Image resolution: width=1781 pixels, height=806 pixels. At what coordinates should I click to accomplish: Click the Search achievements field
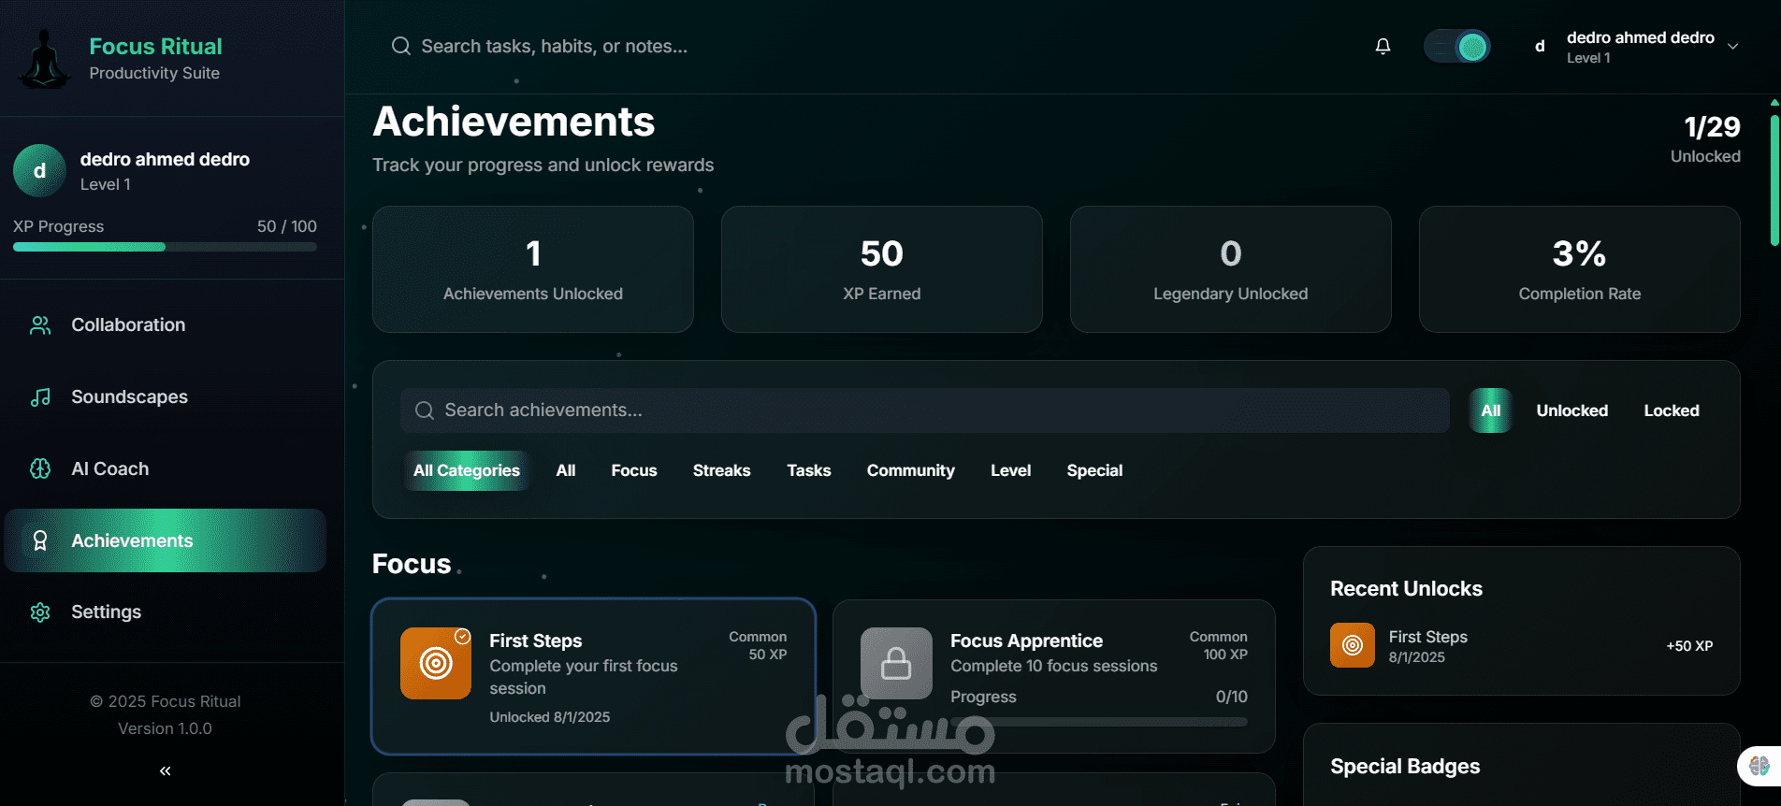point(925,410)
